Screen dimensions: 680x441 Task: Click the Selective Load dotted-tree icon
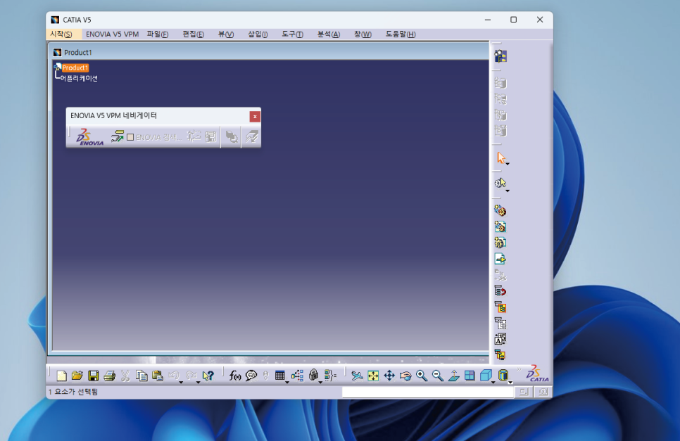(x=500, y=323)
